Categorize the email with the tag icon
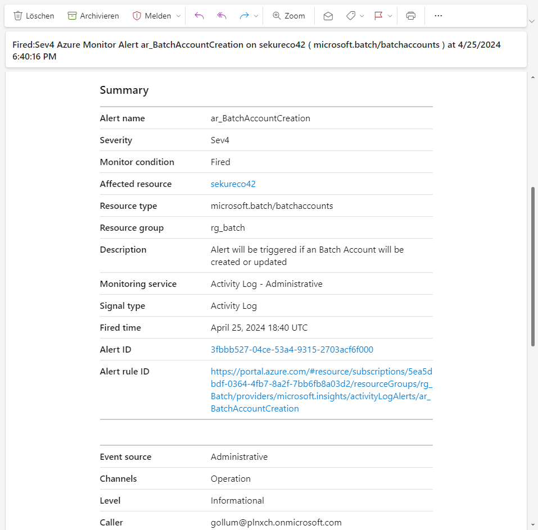Image resolution: width=538 pixels, height=530 pixels. tap(351, 16)
